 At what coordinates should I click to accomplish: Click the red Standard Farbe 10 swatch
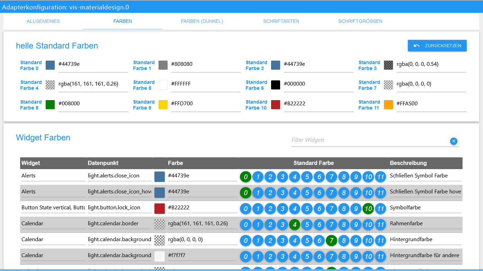(276, 105)
